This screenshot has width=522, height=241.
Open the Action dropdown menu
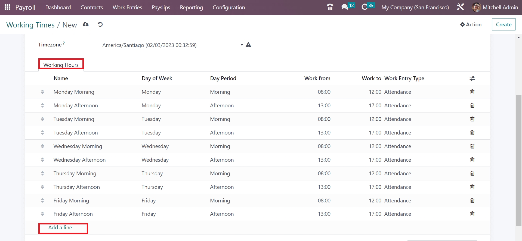point(471,24)
